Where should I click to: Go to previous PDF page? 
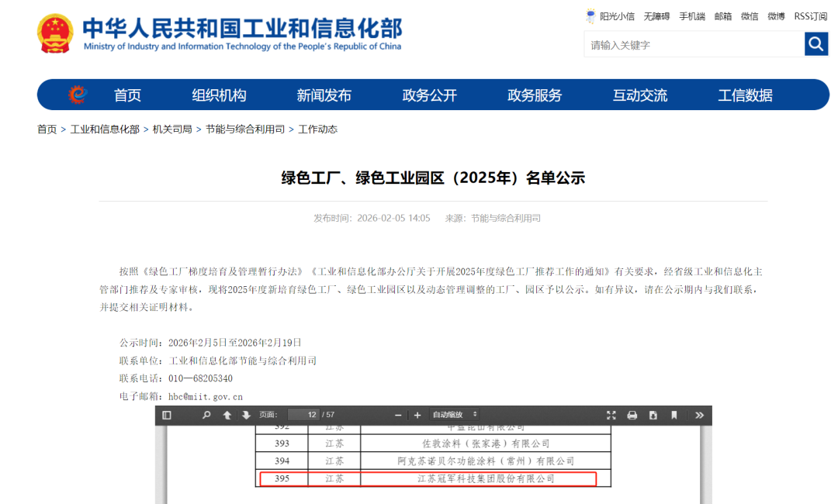(227, 415)
